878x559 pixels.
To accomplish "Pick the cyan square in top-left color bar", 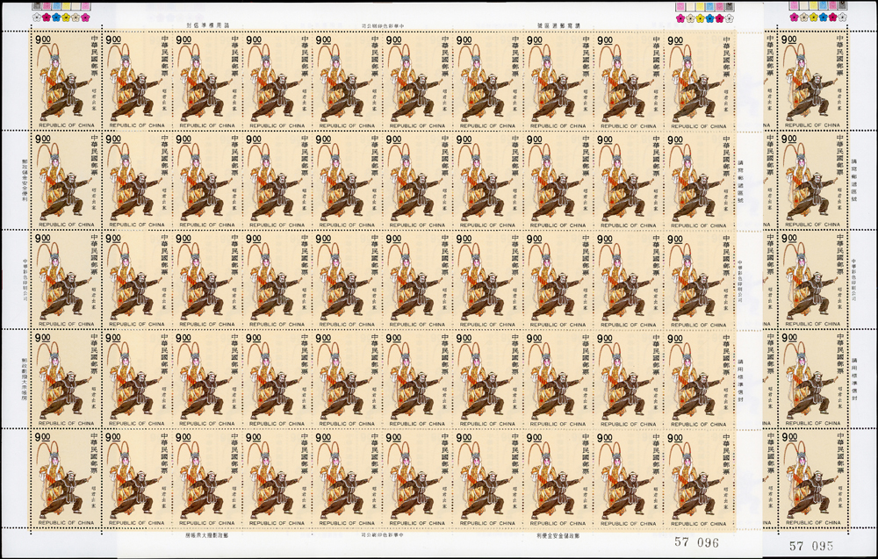I will click(x=56, y=6).
